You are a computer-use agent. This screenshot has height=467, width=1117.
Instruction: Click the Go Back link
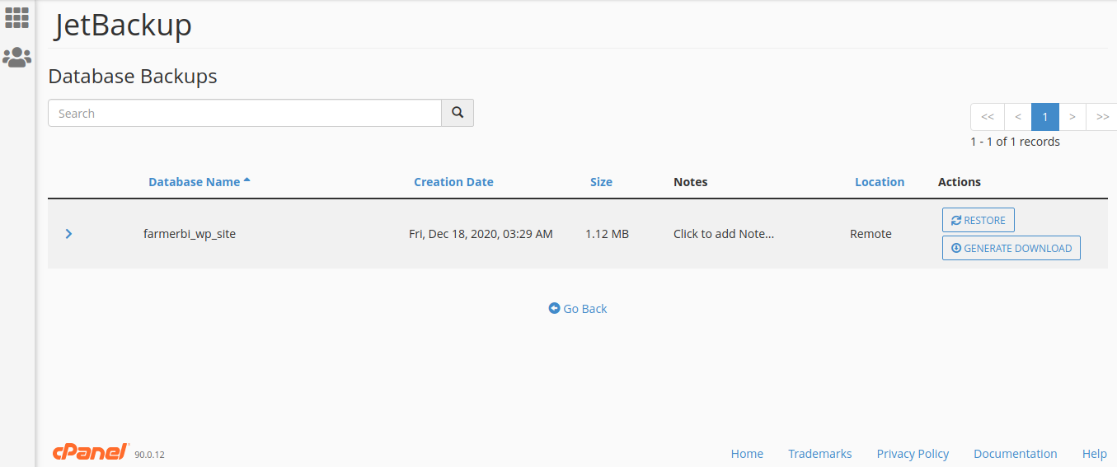coord(578,309)
